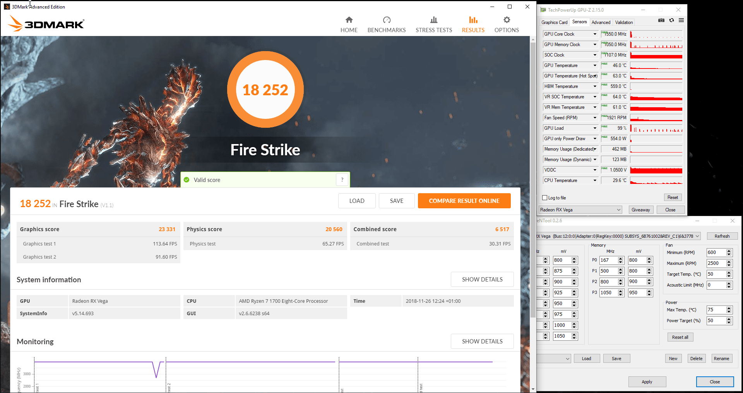Click the Load button in OverdriveNTool
The width and height of the screenshot is (743, 393).
click(x=587, y=359)
